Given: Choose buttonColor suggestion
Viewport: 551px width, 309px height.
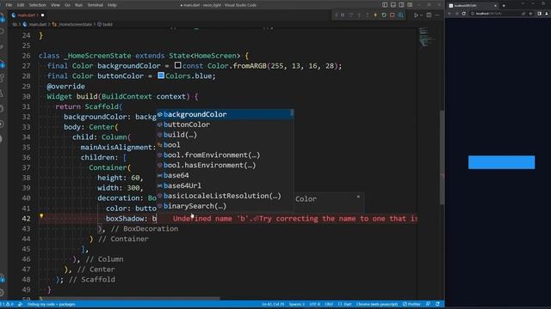Looking at the screenshot, I should click(225, 124).
